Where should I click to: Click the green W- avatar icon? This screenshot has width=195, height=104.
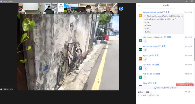click(140, 77)
